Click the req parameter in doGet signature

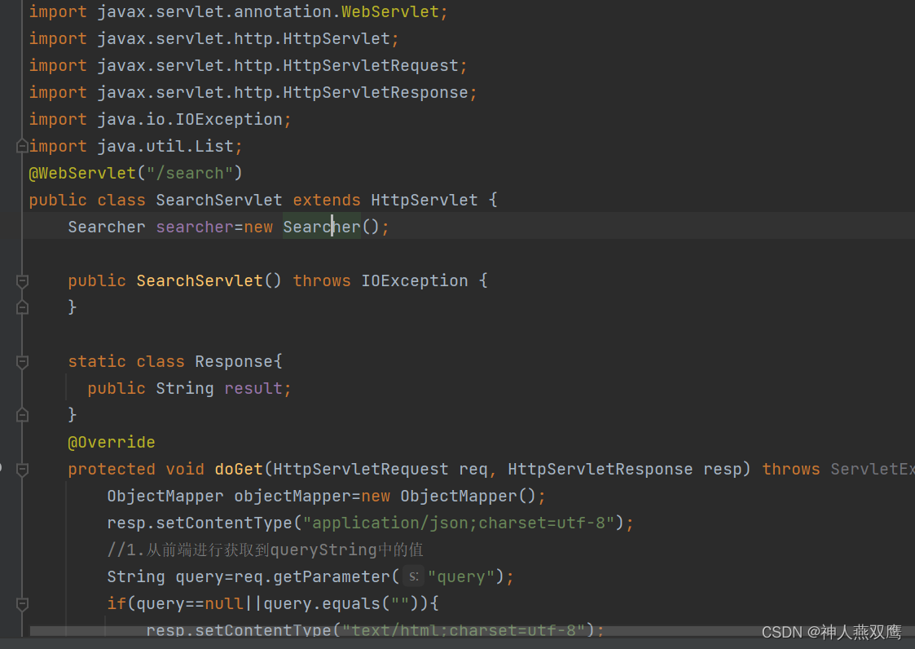[473, 469]
